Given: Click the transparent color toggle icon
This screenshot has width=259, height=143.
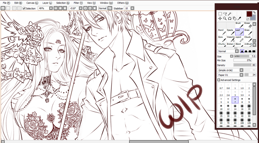Looking at the screenshot, I should point(248,19).
